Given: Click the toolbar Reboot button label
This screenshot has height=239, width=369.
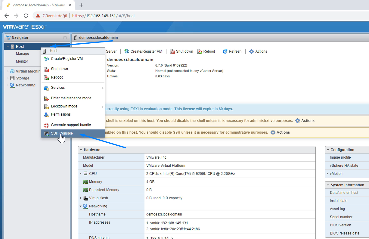Looking at the screenshot, I should pyautogui.click(x=209, y=51).
